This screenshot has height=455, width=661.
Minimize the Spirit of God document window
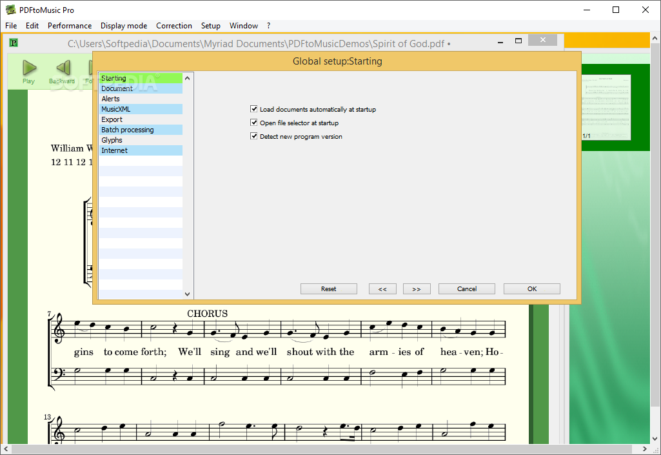click(x=500, y=41)
